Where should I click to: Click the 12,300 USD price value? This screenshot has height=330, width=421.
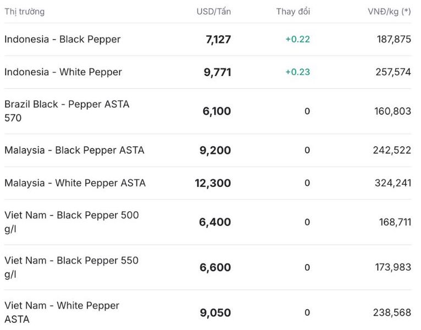[213, 183]
